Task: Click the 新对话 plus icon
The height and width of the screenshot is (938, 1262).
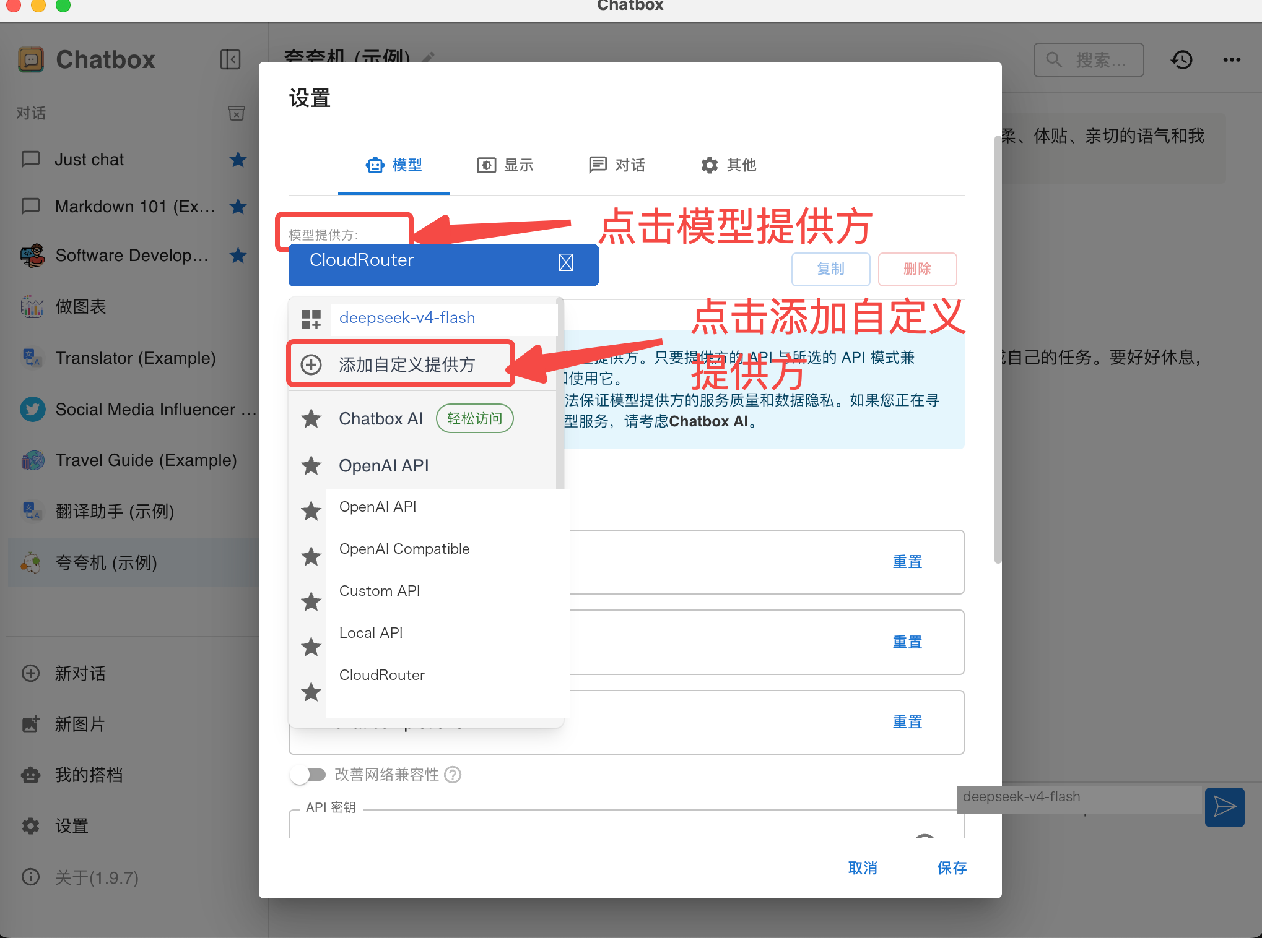Action: [x=30, y=673]
